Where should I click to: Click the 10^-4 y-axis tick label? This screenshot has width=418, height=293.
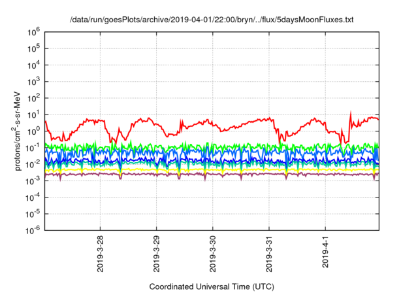pyautogui.click(x=33, y=198)
